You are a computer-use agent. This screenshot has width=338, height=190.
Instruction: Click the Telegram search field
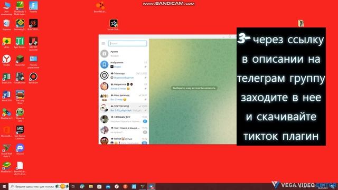(127, 43)
